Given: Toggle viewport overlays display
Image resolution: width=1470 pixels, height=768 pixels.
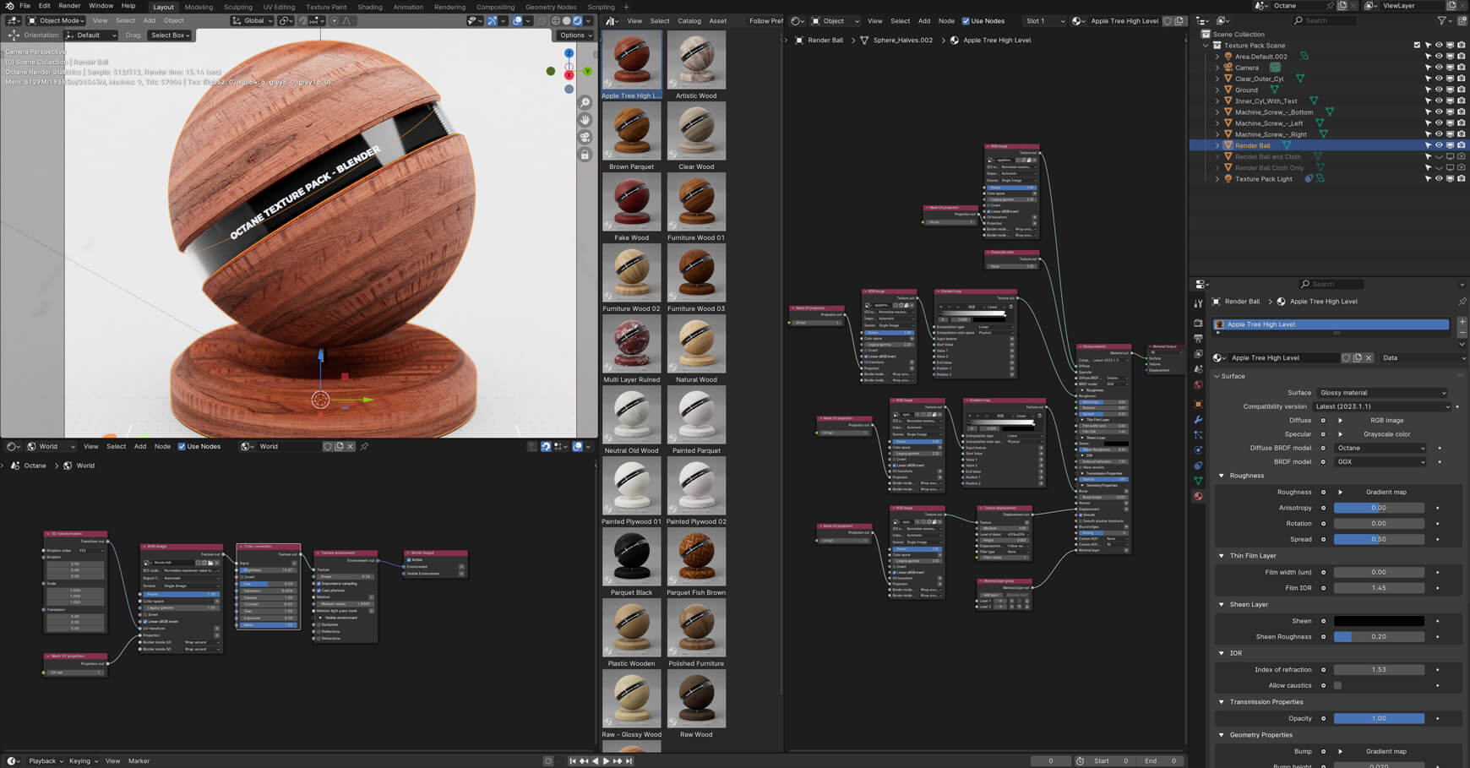Looking at the screenshot, I should [x=517, y=21].
